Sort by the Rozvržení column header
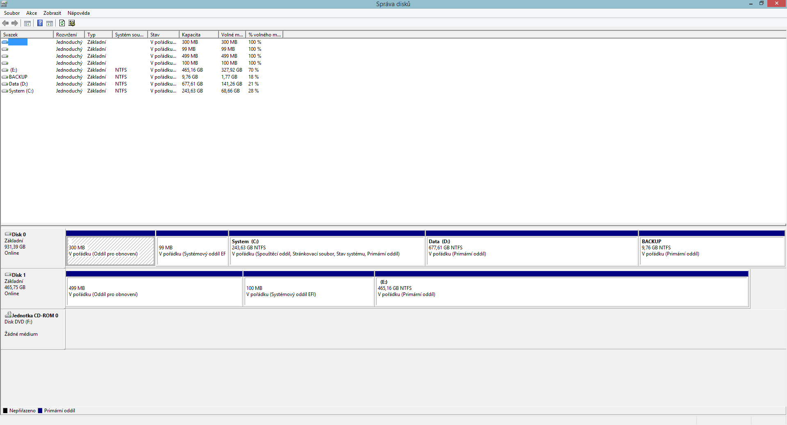The width and height of the screenshot is (787, 425). coord(69,35)
